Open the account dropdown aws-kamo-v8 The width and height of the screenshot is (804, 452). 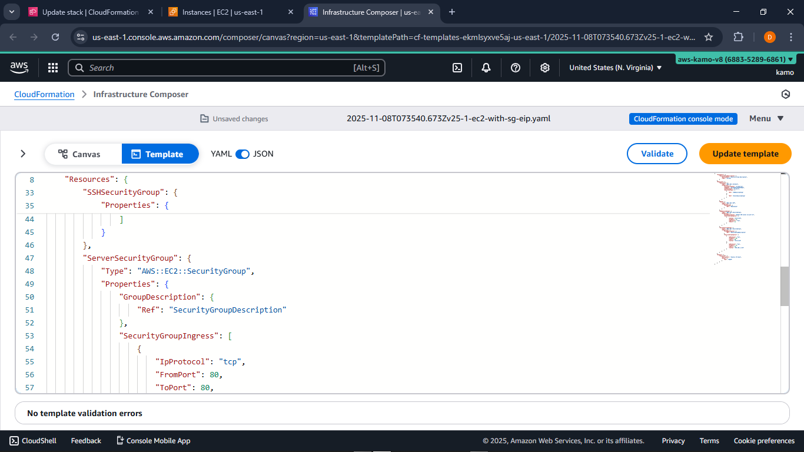[733, 59]
